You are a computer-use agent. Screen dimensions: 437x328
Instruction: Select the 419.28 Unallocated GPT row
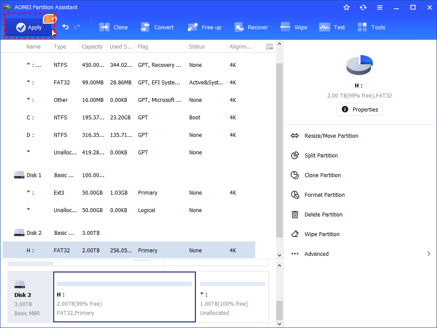[129, 152]
